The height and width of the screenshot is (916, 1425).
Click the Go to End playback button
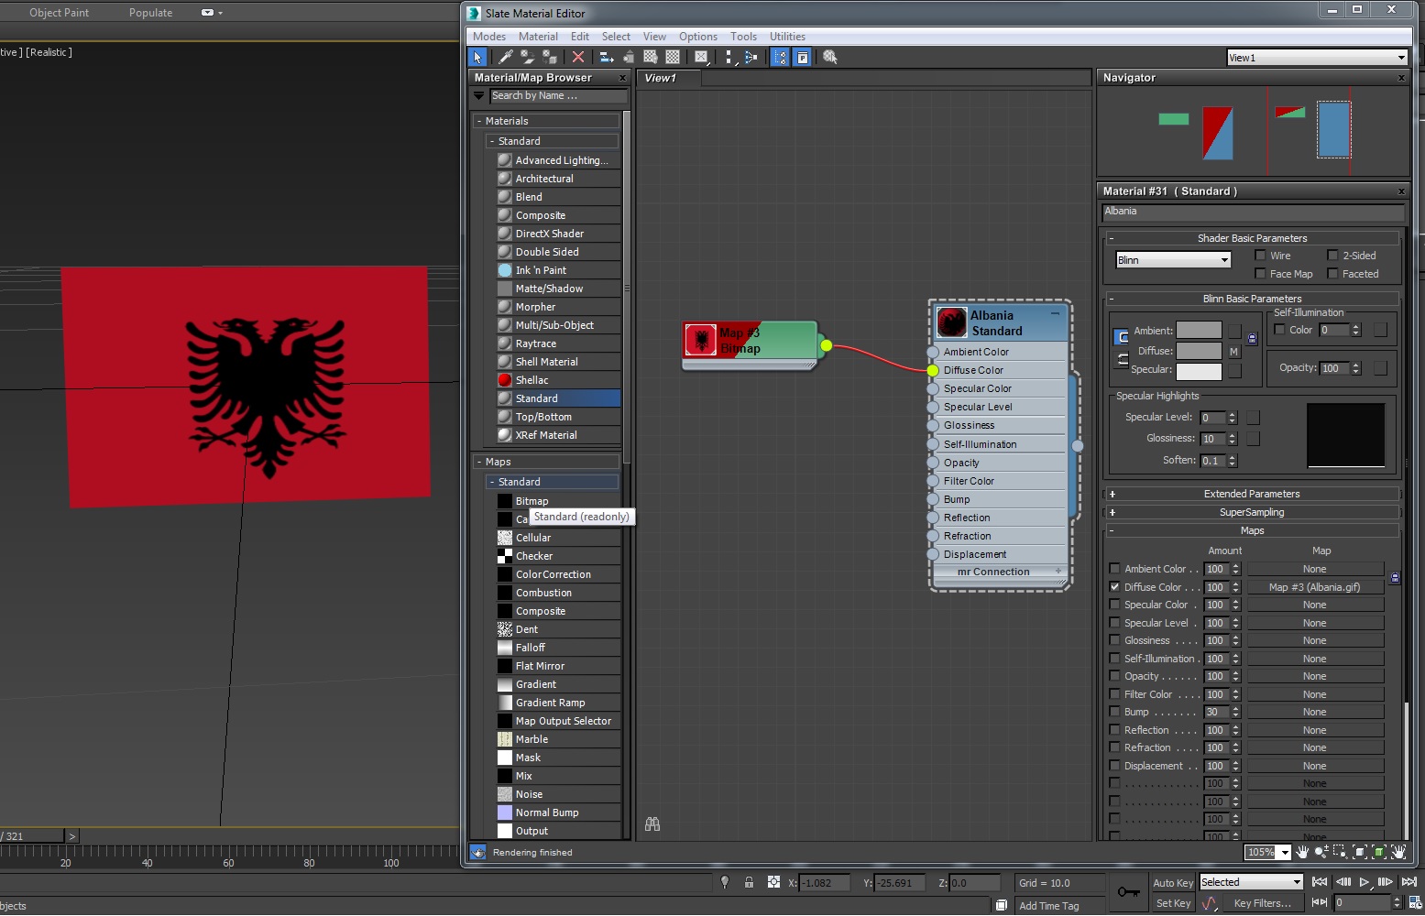pyautogui.click(x=1409, y=882)
